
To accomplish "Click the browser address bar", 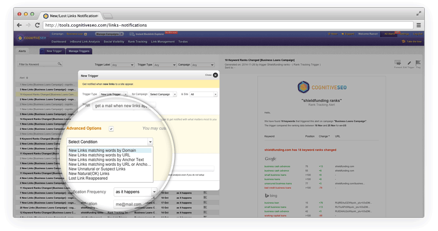I will click(x=228, y=25).
